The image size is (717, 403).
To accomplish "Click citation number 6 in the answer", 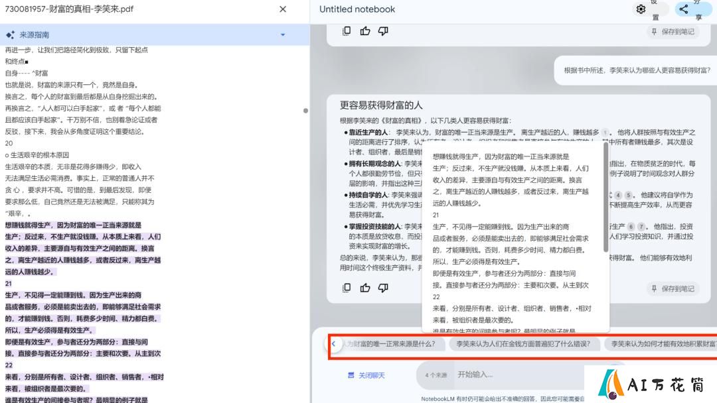I will 631,227.
